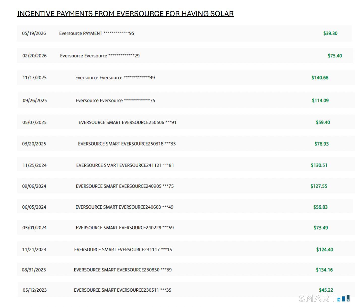
Task: Click the Eversource entry ending in 49 dated 2025
Action: tap(115, 78)
